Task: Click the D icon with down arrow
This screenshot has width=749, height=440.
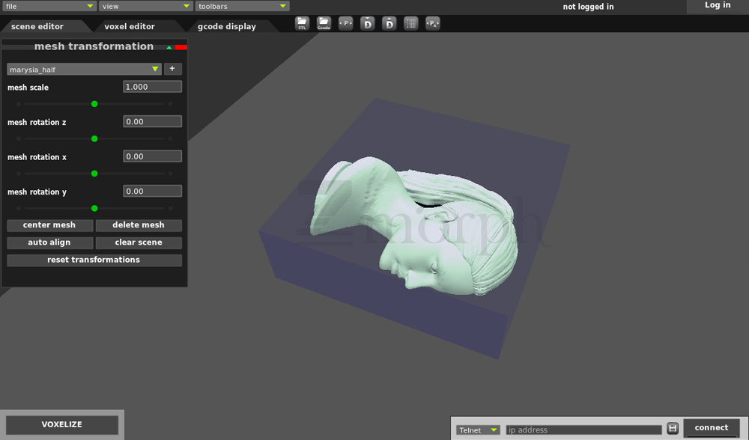Action: pyautogui.click(x=367, y=23)
